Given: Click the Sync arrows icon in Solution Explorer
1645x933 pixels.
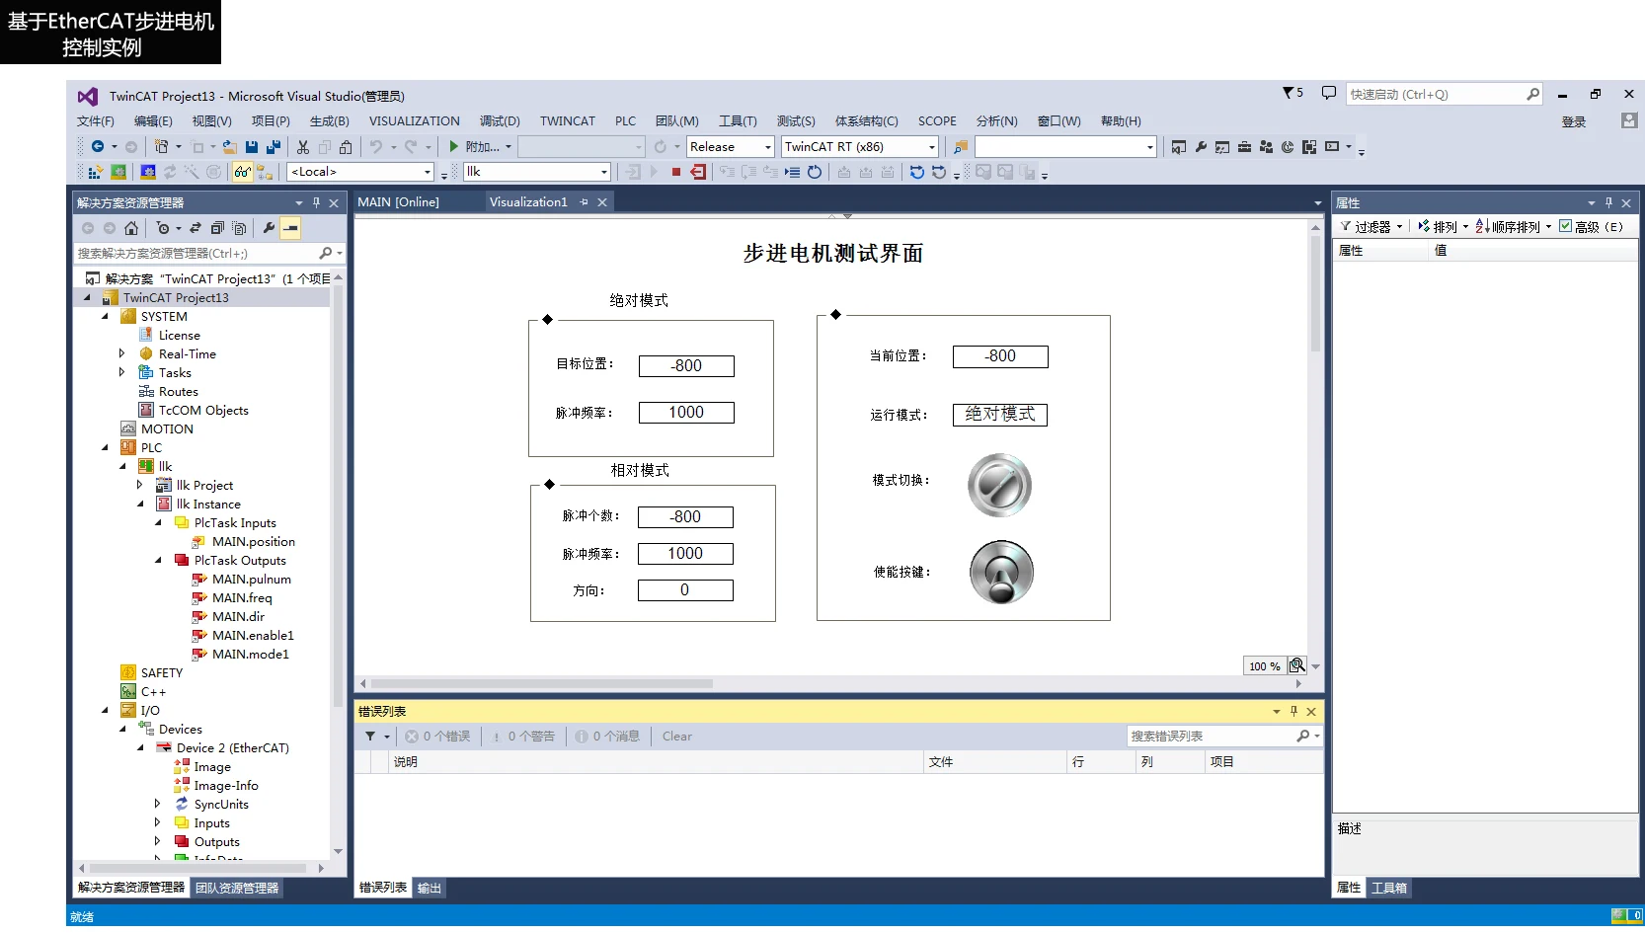Looking at the screenshot, I should tap(196, 228).
